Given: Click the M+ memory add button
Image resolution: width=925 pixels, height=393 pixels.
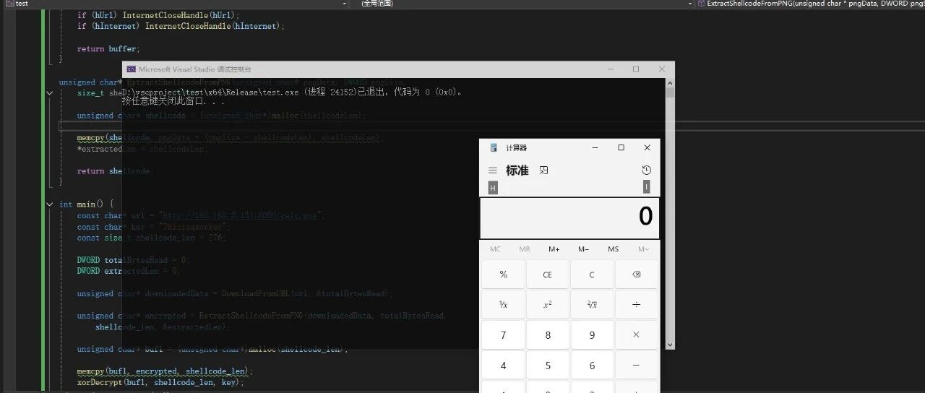Looking at the screenshot, I should coord(554,249).
